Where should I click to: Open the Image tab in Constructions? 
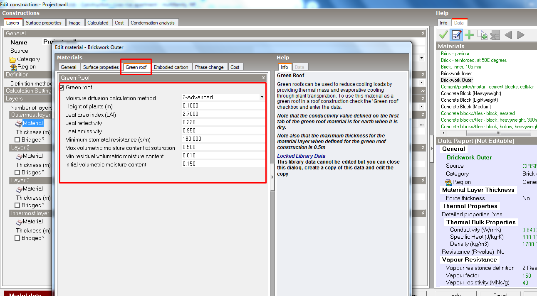[74, 23]
